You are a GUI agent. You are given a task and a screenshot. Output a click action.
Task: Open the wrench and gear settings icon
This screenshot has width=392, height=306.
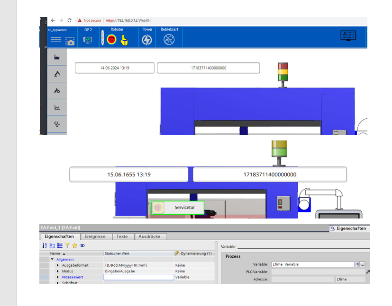point(57,90)
